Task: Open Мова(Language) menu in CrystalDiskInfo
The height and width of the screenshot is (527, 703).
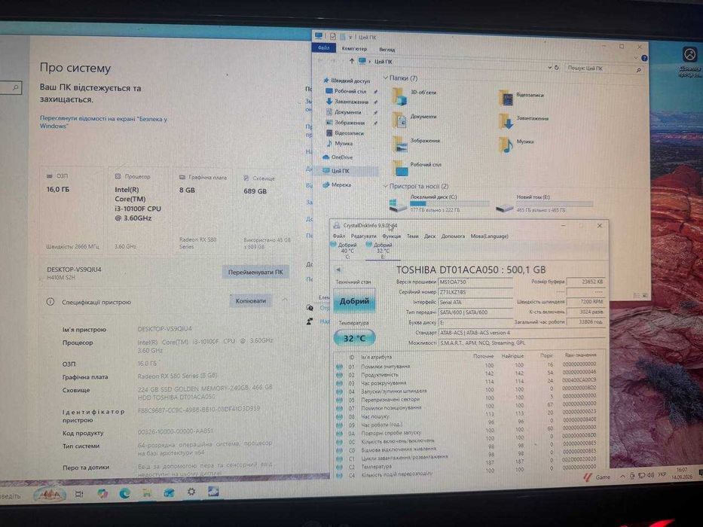Action: coord(489,236)
